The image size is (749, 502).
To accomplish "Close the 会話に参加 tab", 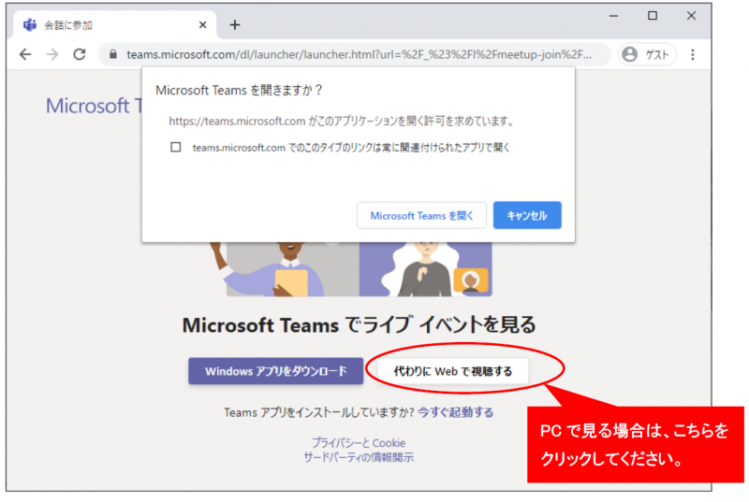I will [x=203, y=25].
